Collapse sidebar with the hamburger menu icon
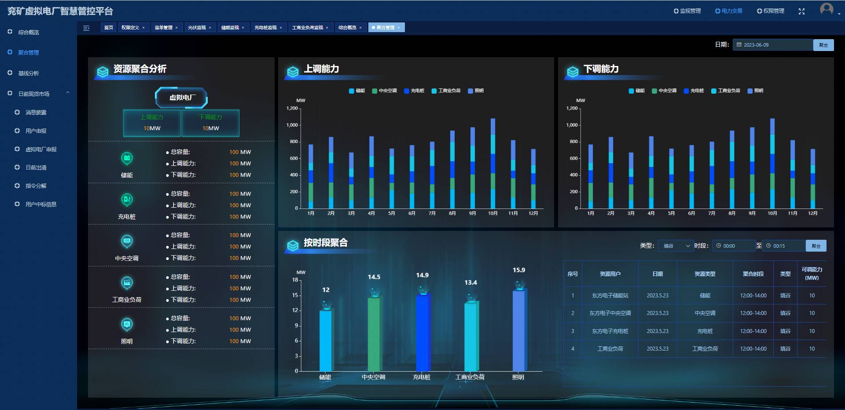 click(86, 28)
